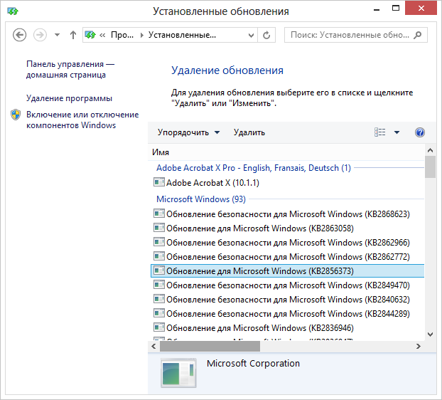Click the address bar Control Panel icon

[x=90, y=35]
